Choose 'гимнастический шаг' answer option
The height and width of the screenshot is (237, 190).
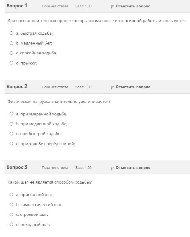11,204
